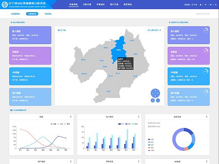Zoom out the map with minus button

point(158,100)
